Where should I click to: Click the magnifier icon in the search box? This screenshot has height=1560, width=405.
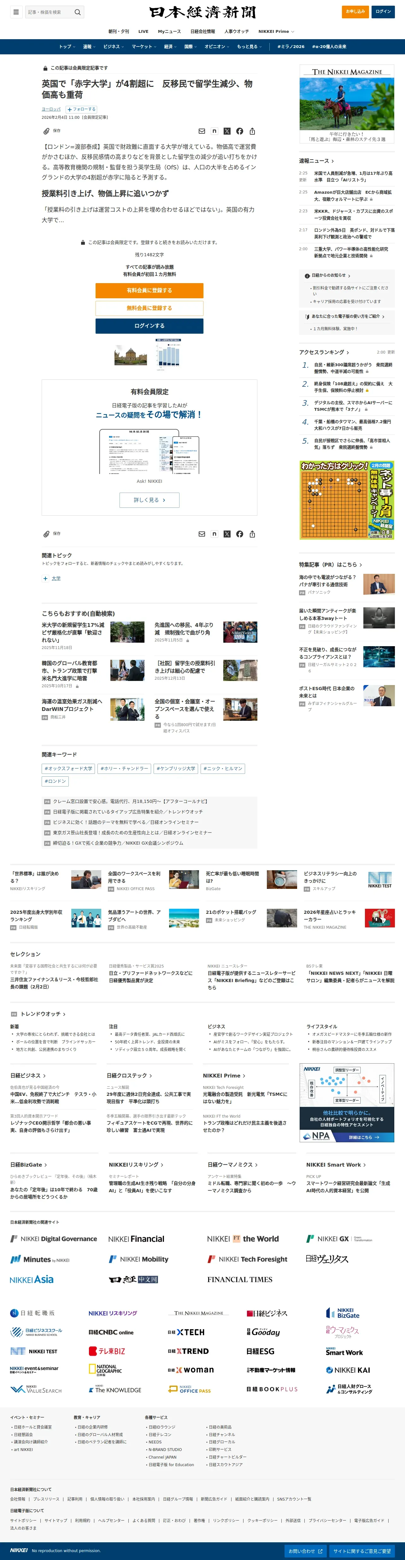point(77,12)
